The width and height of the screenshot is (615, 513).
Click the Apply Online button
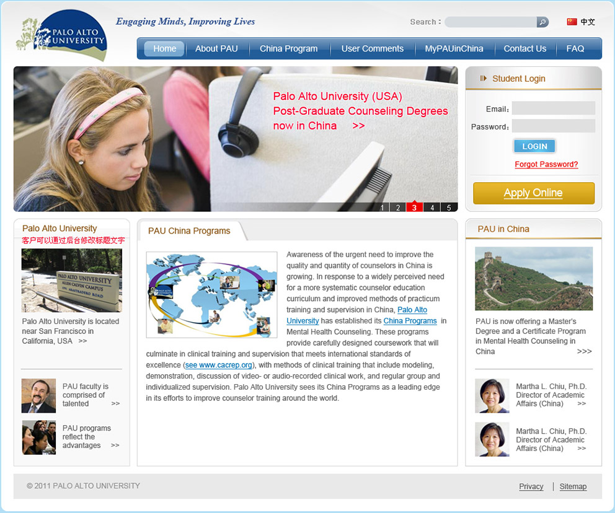533,193
